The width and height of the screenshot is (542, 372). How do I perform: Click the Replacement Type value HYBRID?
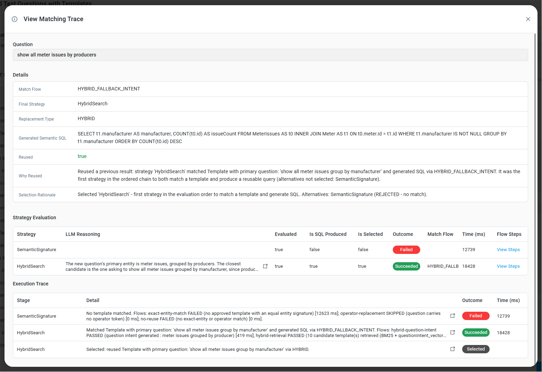tap(86, 119)
